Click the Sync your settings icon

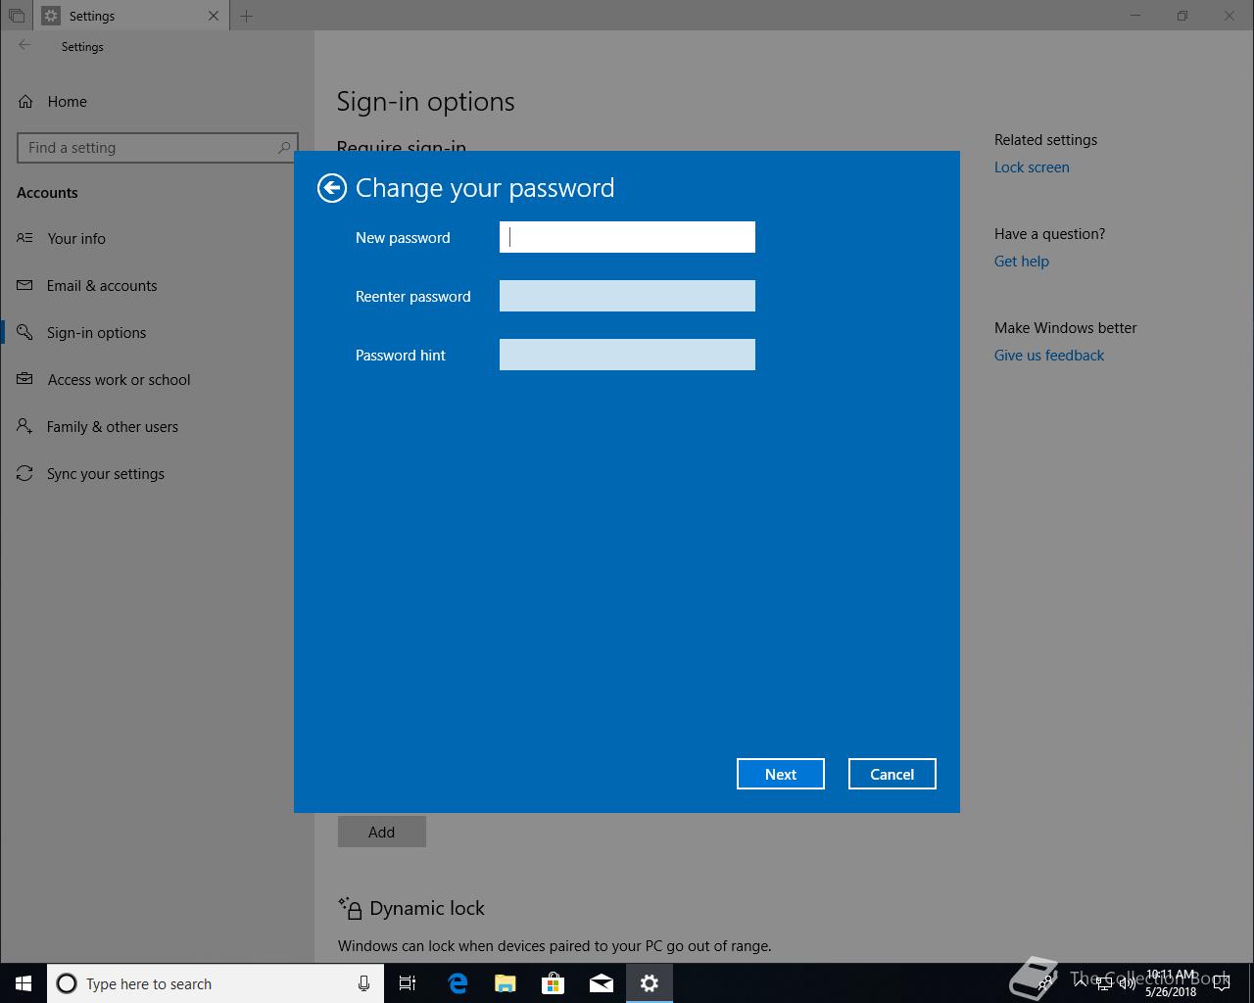point(25,474)
